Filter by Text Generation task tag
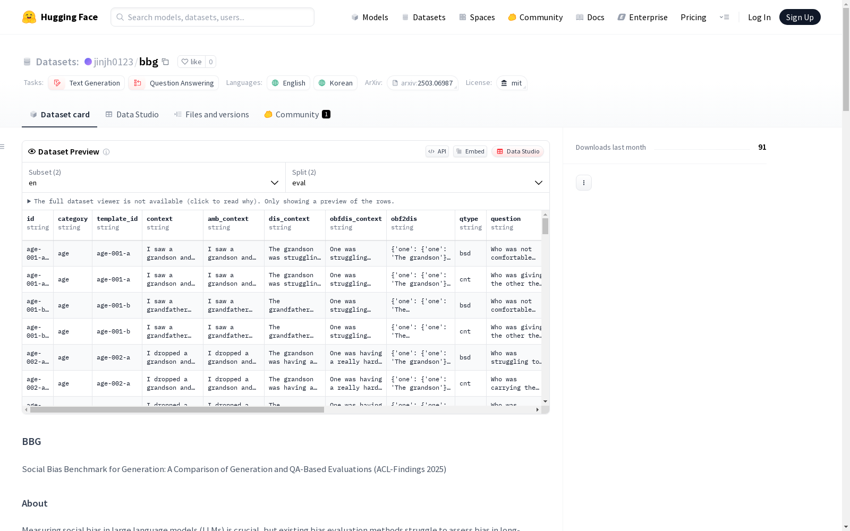The height and width of the screenshot is (531, 850). pyautogui.click(x=87, y=83)
